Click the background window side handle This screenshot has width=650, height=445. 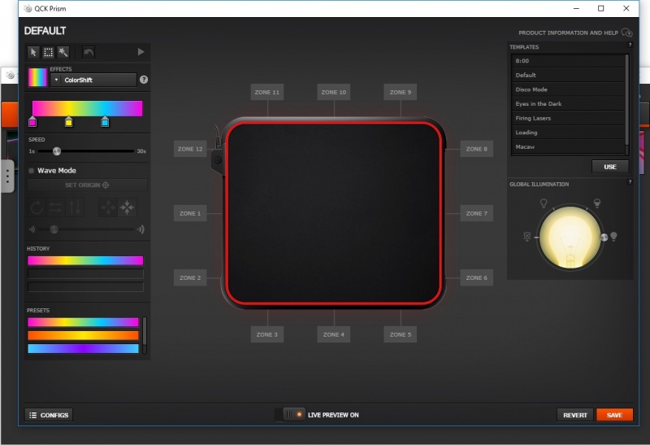point(7,177)
